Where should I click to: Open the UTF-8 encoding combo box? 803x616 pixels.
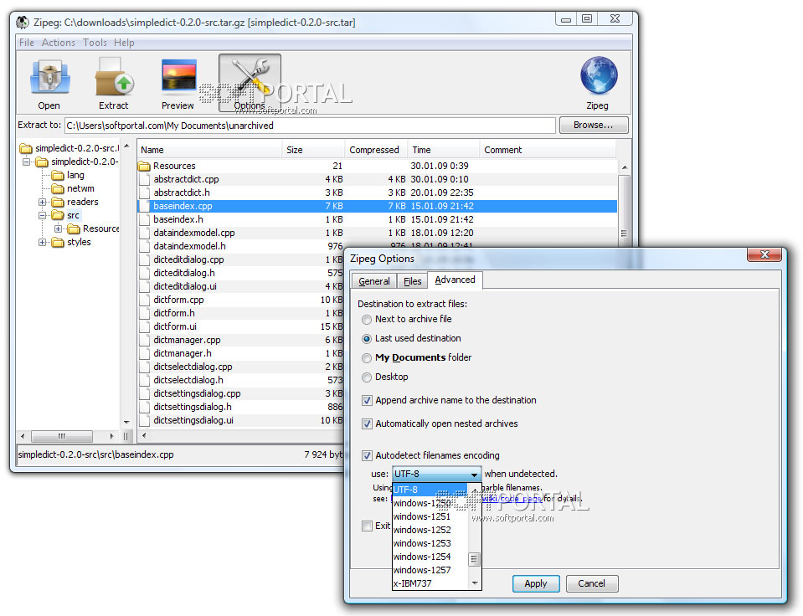tap(437, 474)
